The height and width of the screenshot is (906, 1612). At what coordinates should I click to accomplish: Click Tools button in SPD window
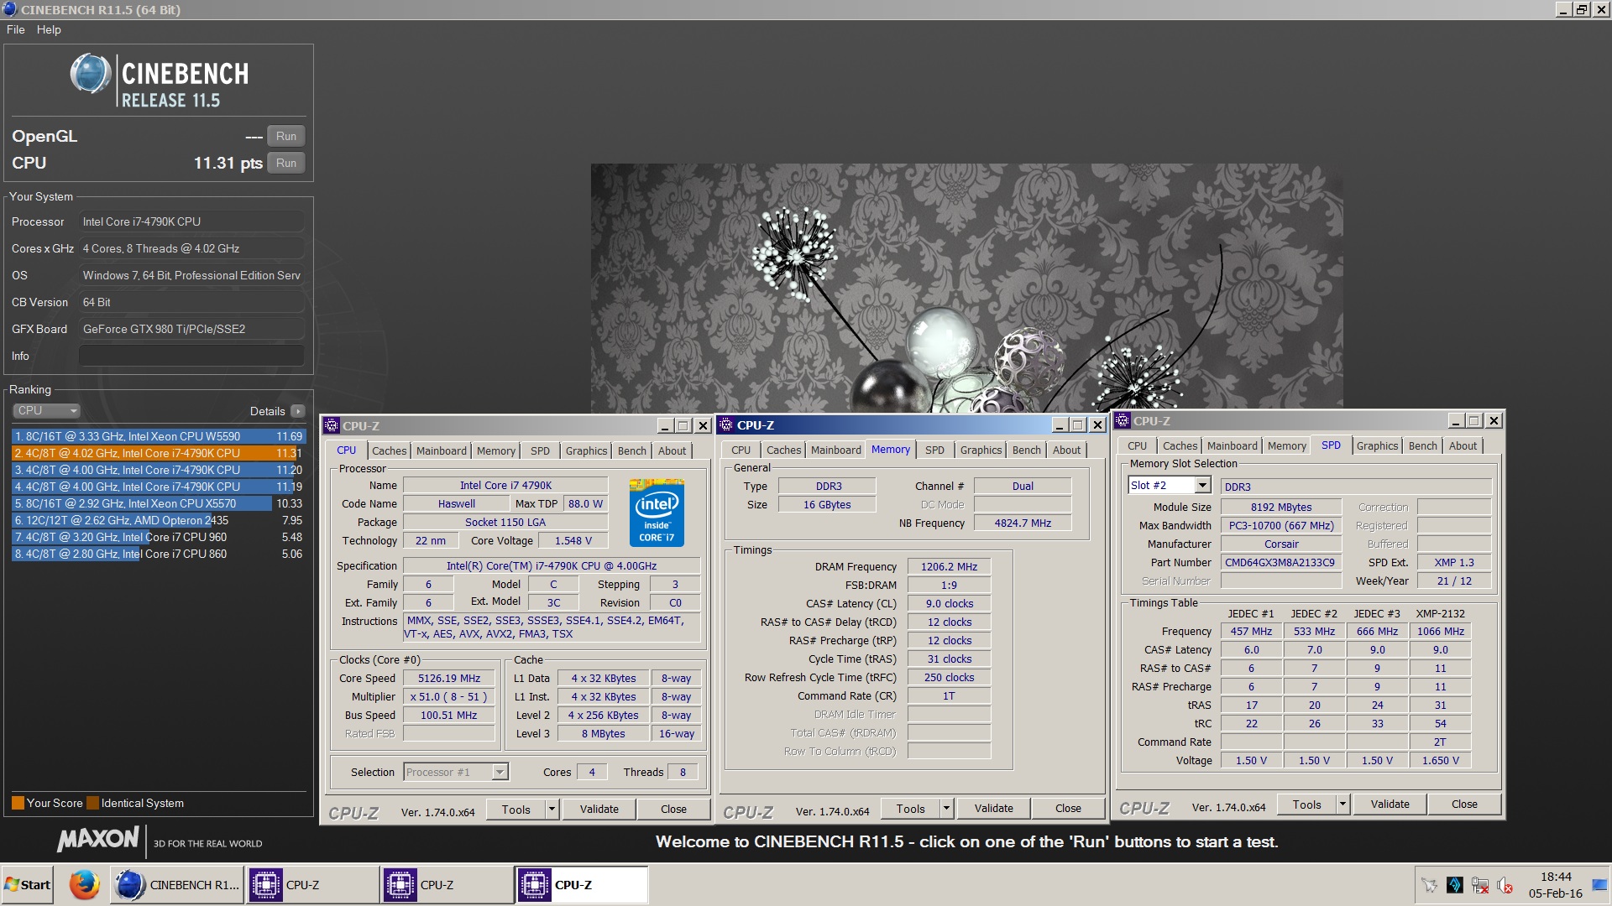[1306, 804]
